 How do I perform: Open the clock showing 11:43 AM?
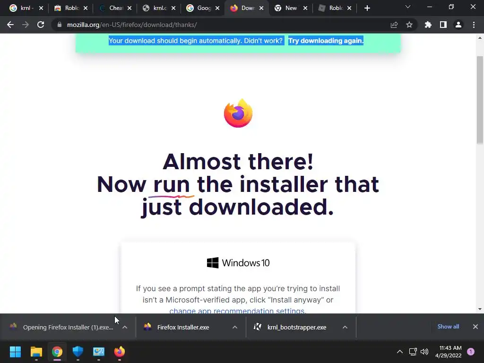(x=449, y=352)
